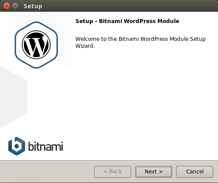Click the Bitnami blue cube logo icon
The width and height of the screenshot is (218, 183).
(x=17, y=146)
